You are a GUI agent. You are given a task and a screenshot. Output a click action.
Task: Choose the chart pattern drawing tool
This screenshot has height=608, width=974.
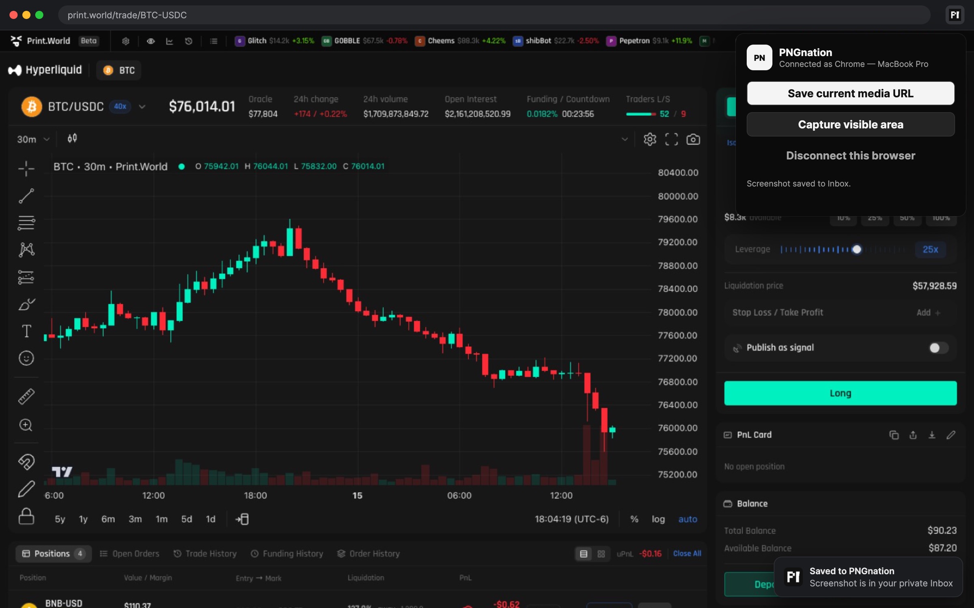tap(26, 250)
